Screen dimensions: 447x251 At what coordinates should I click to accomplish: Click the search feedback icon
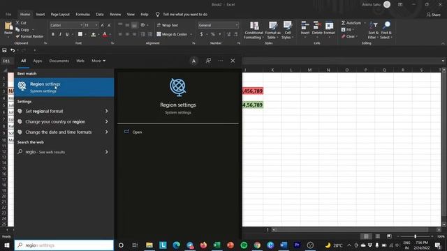point(208,61)
